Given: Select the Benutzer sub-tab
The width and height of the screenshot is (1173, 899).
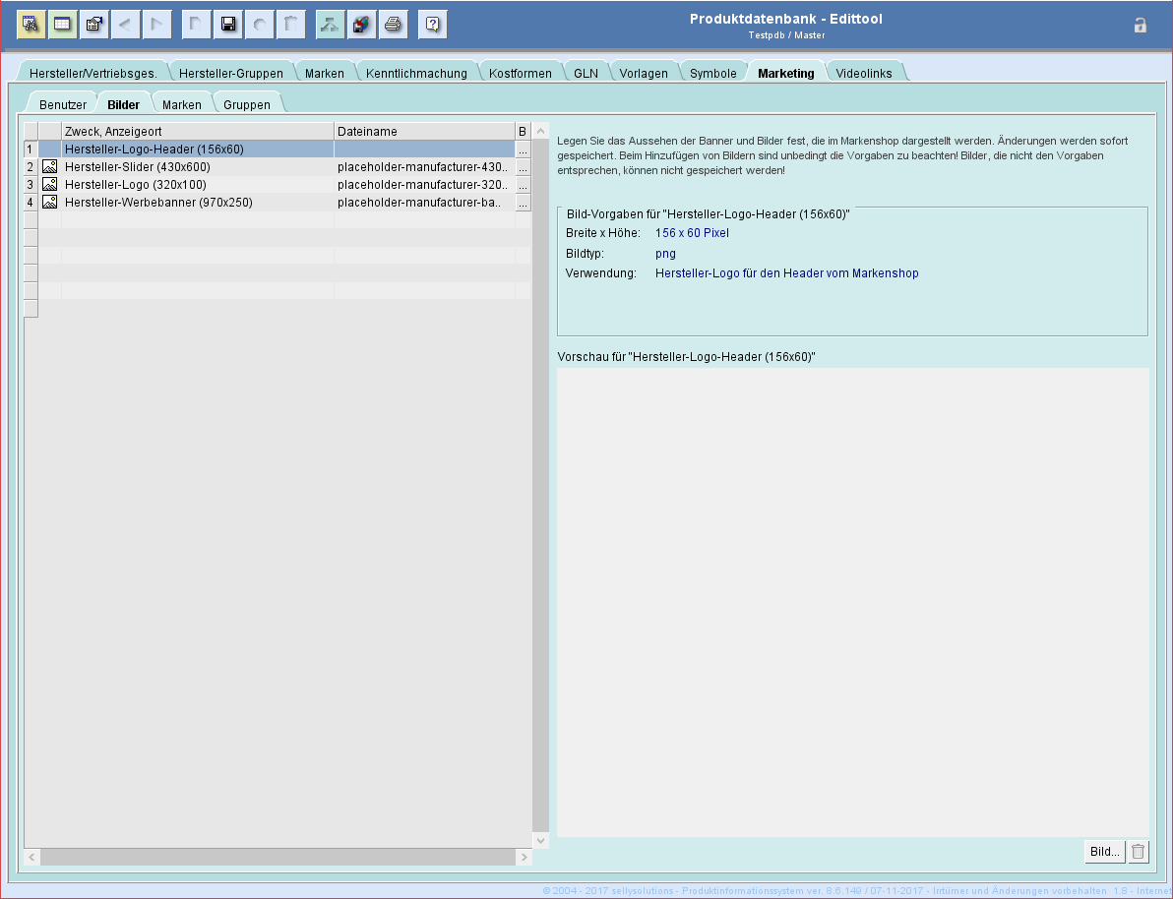Looking at the screenshot, I should [63, 104].
